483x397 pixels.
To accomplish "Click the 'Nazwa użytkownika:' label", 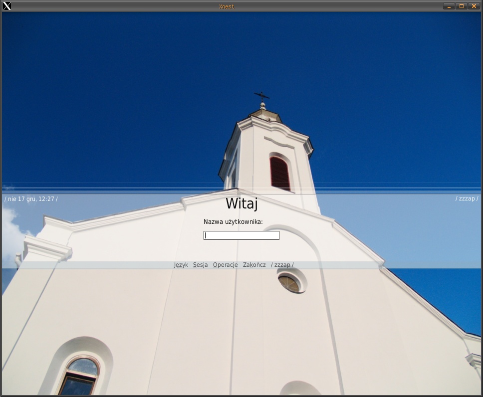I will click(233, 222).
